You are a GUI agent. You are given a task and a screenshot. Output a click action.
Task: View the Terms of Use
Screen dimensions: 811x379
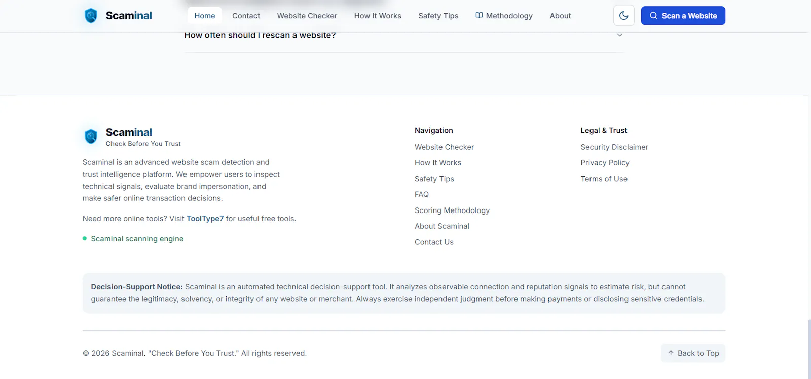(604, 179)
